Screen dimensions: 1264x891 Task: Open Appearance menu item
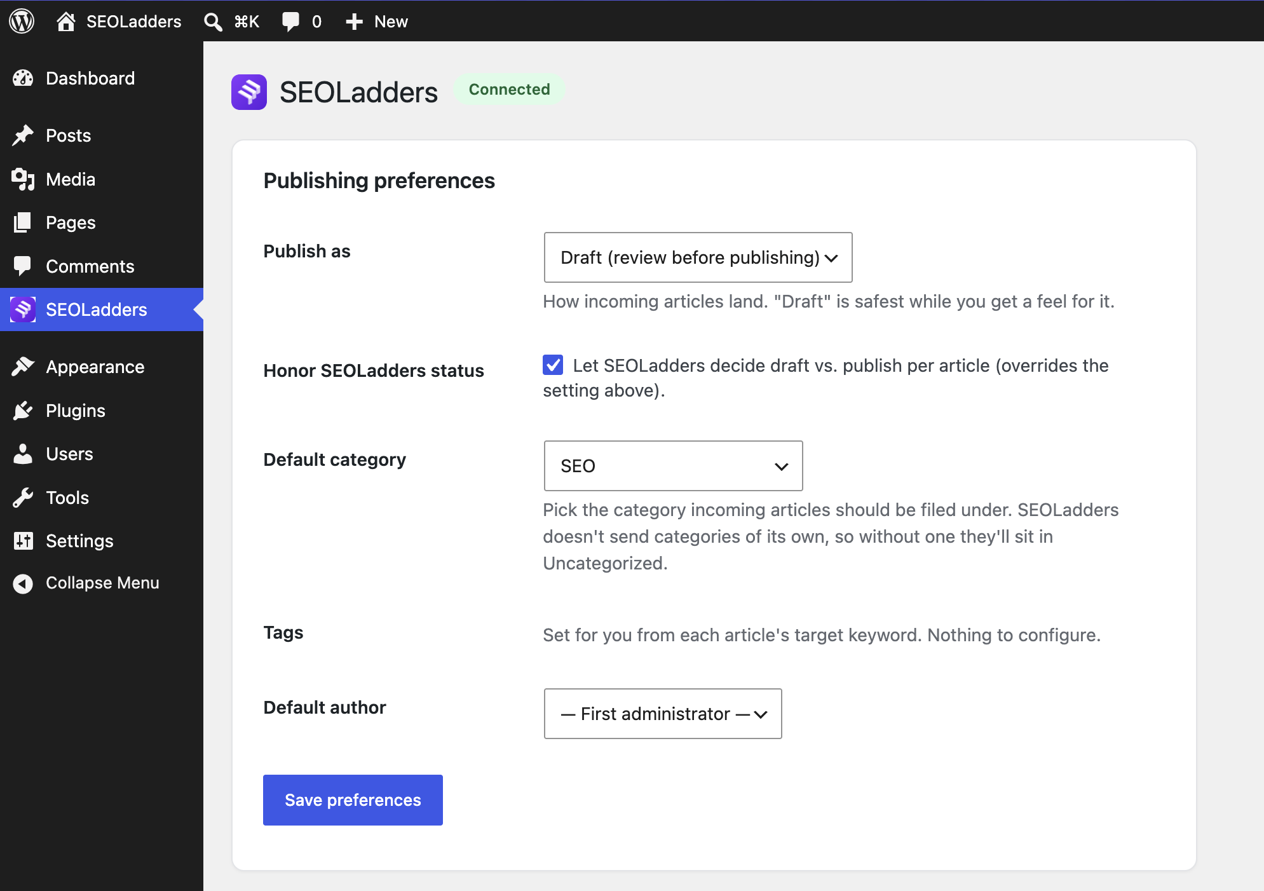click(102, 367)
